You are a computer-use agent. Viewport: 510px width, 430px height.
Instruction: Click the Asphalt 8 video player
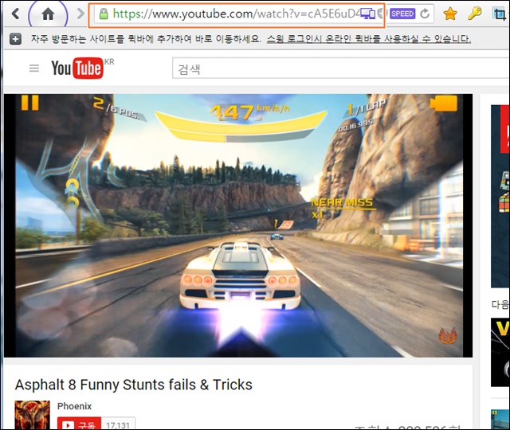coord(238,225)
